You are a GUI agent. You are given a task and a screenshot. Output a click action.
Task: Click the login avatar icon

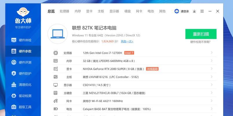click(177, 11)
